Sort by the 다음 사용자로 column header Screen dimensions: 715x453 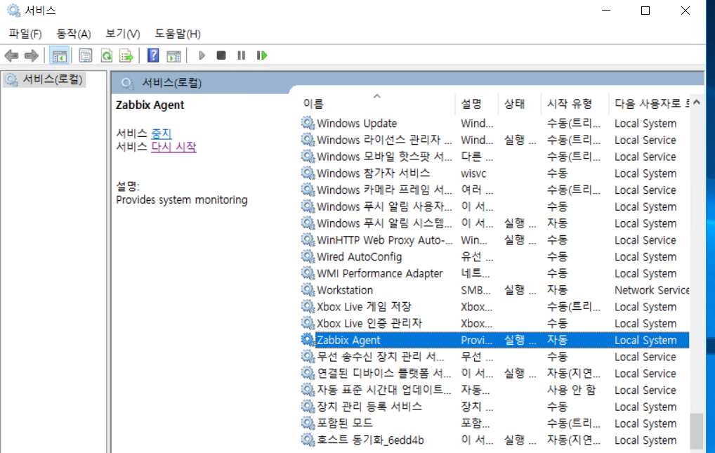(x=650, y=103)
